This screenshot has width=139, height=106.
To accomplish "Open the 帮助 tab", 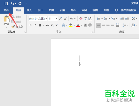I will click(x=106, y=10).
